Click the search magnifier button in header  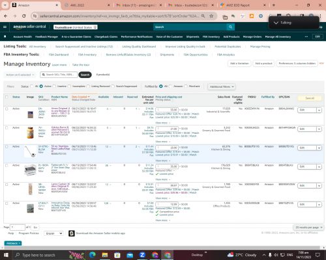[x=230, y=27]
